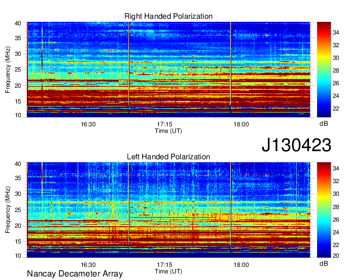Click the 18:00 tick label under the top plot
The height and width of the screenshot is (280, 345).
(241, 124)
